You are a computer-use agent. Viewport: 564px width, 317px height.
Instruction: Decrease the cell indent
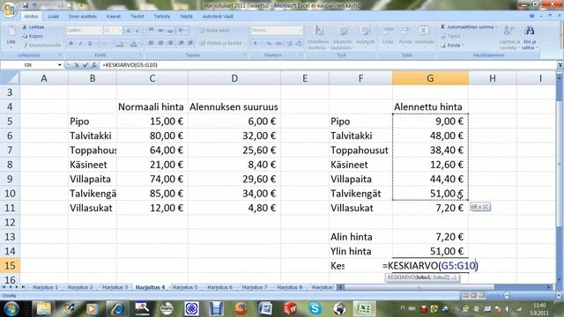click(x=181, y=43)
